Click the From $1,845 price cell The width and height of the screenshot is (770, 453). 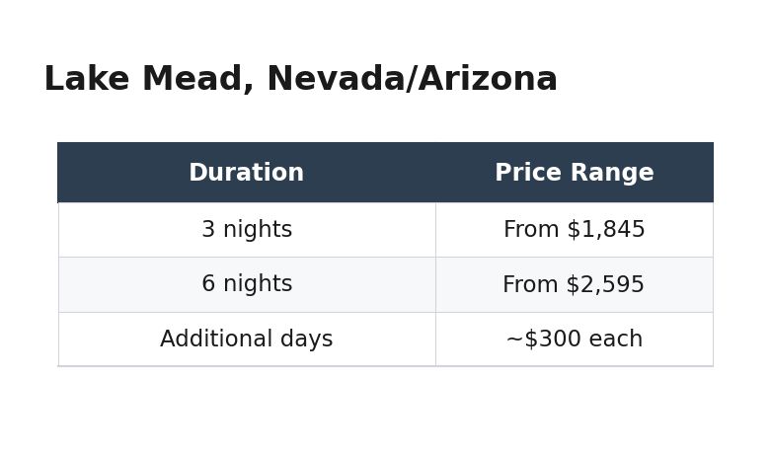coord(574,230)
